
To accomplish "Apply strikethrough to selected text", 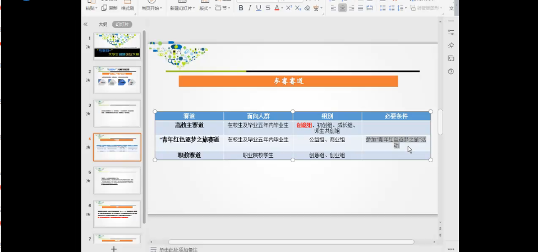I will [268, 8].
